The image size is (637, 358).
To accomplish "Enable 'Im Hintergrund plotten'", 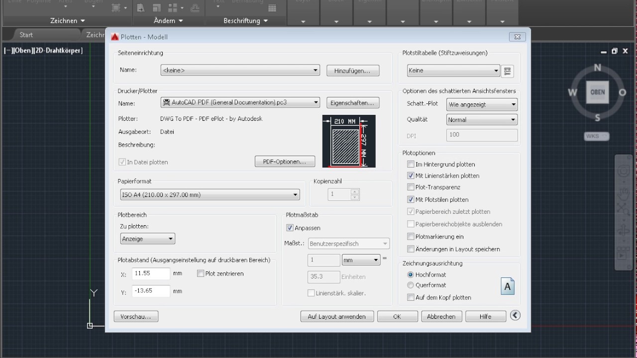I will pos(411,164).
